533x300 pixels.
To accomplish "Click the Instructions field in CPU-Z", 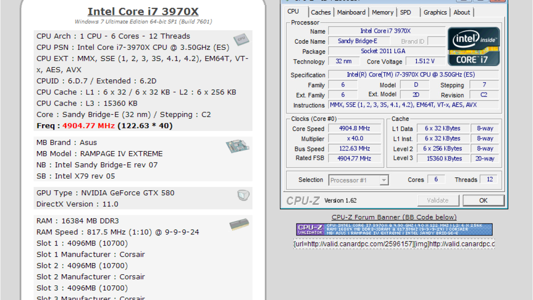I will (413, 105).
